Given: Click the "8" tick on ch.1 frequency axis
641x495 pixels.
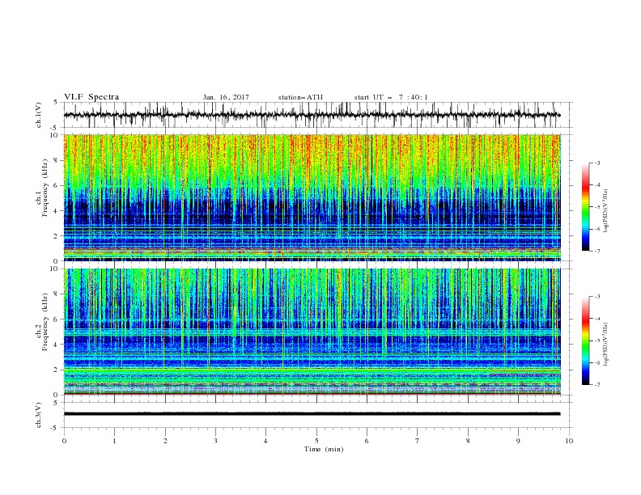Looking at the screenshot, I should tap(56, 160).
